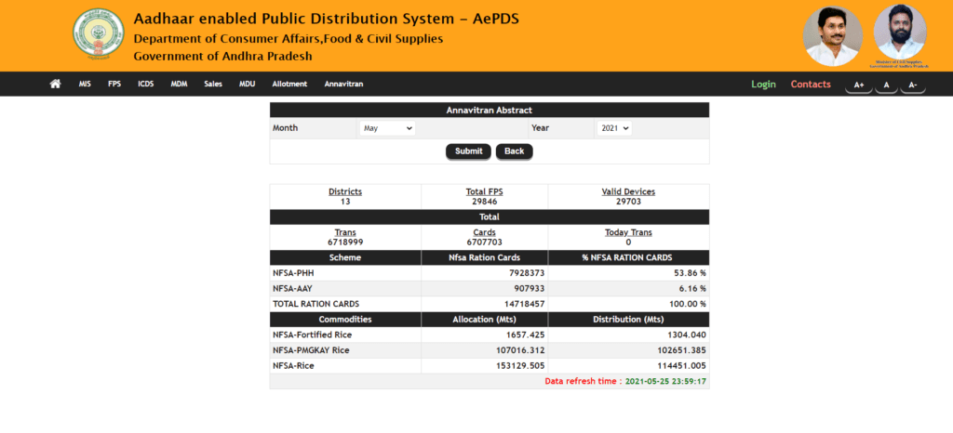The height and width of the screenshot is (433, 953).
Task: Open the Sales menu
Action: (213, 85)
